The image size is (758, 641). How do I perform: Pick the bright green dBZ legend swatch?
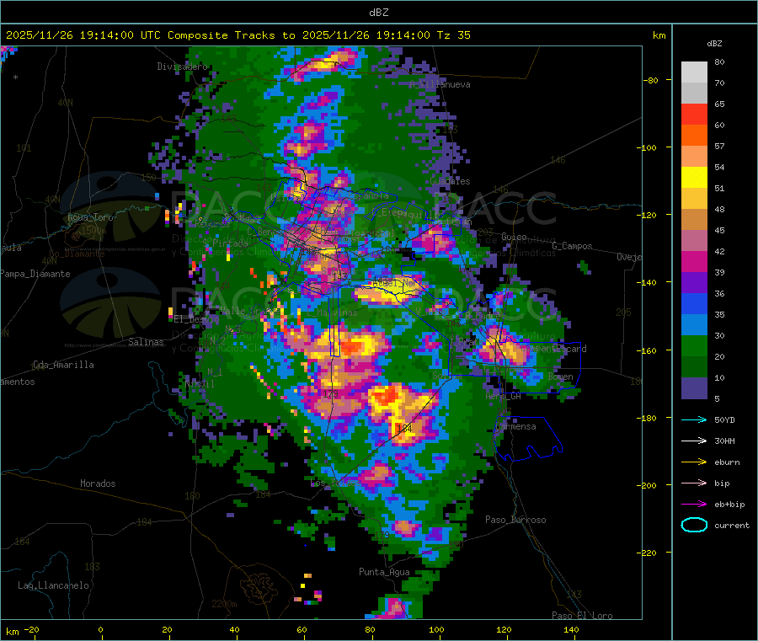pos(694,345)
